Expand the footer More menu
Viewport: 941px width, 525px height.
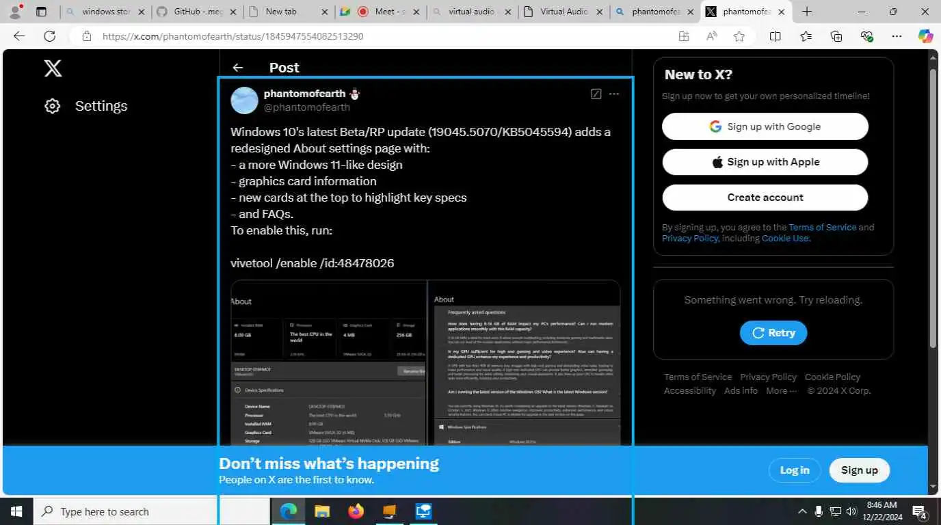781,390
